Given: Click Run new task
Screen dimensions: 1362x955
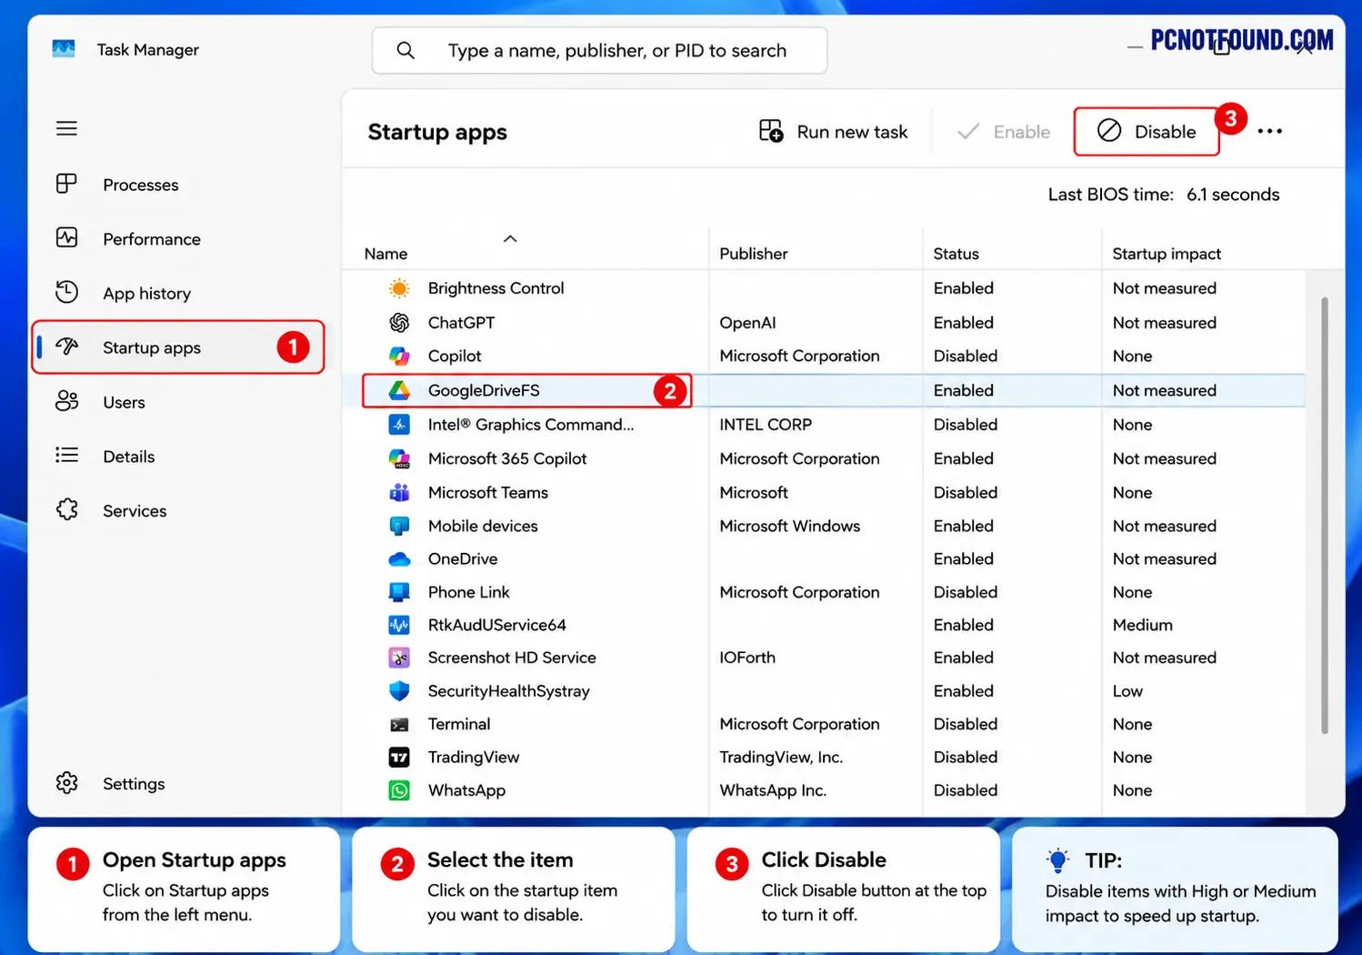Looking at the screenshot, I should [x=834, y=132].
